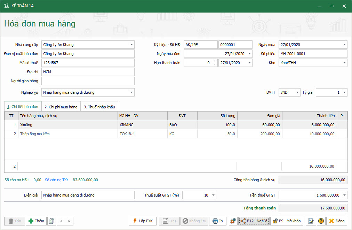Expand Nhà cung cấp dropdown

pyautogui.click(x=131, y=45)
